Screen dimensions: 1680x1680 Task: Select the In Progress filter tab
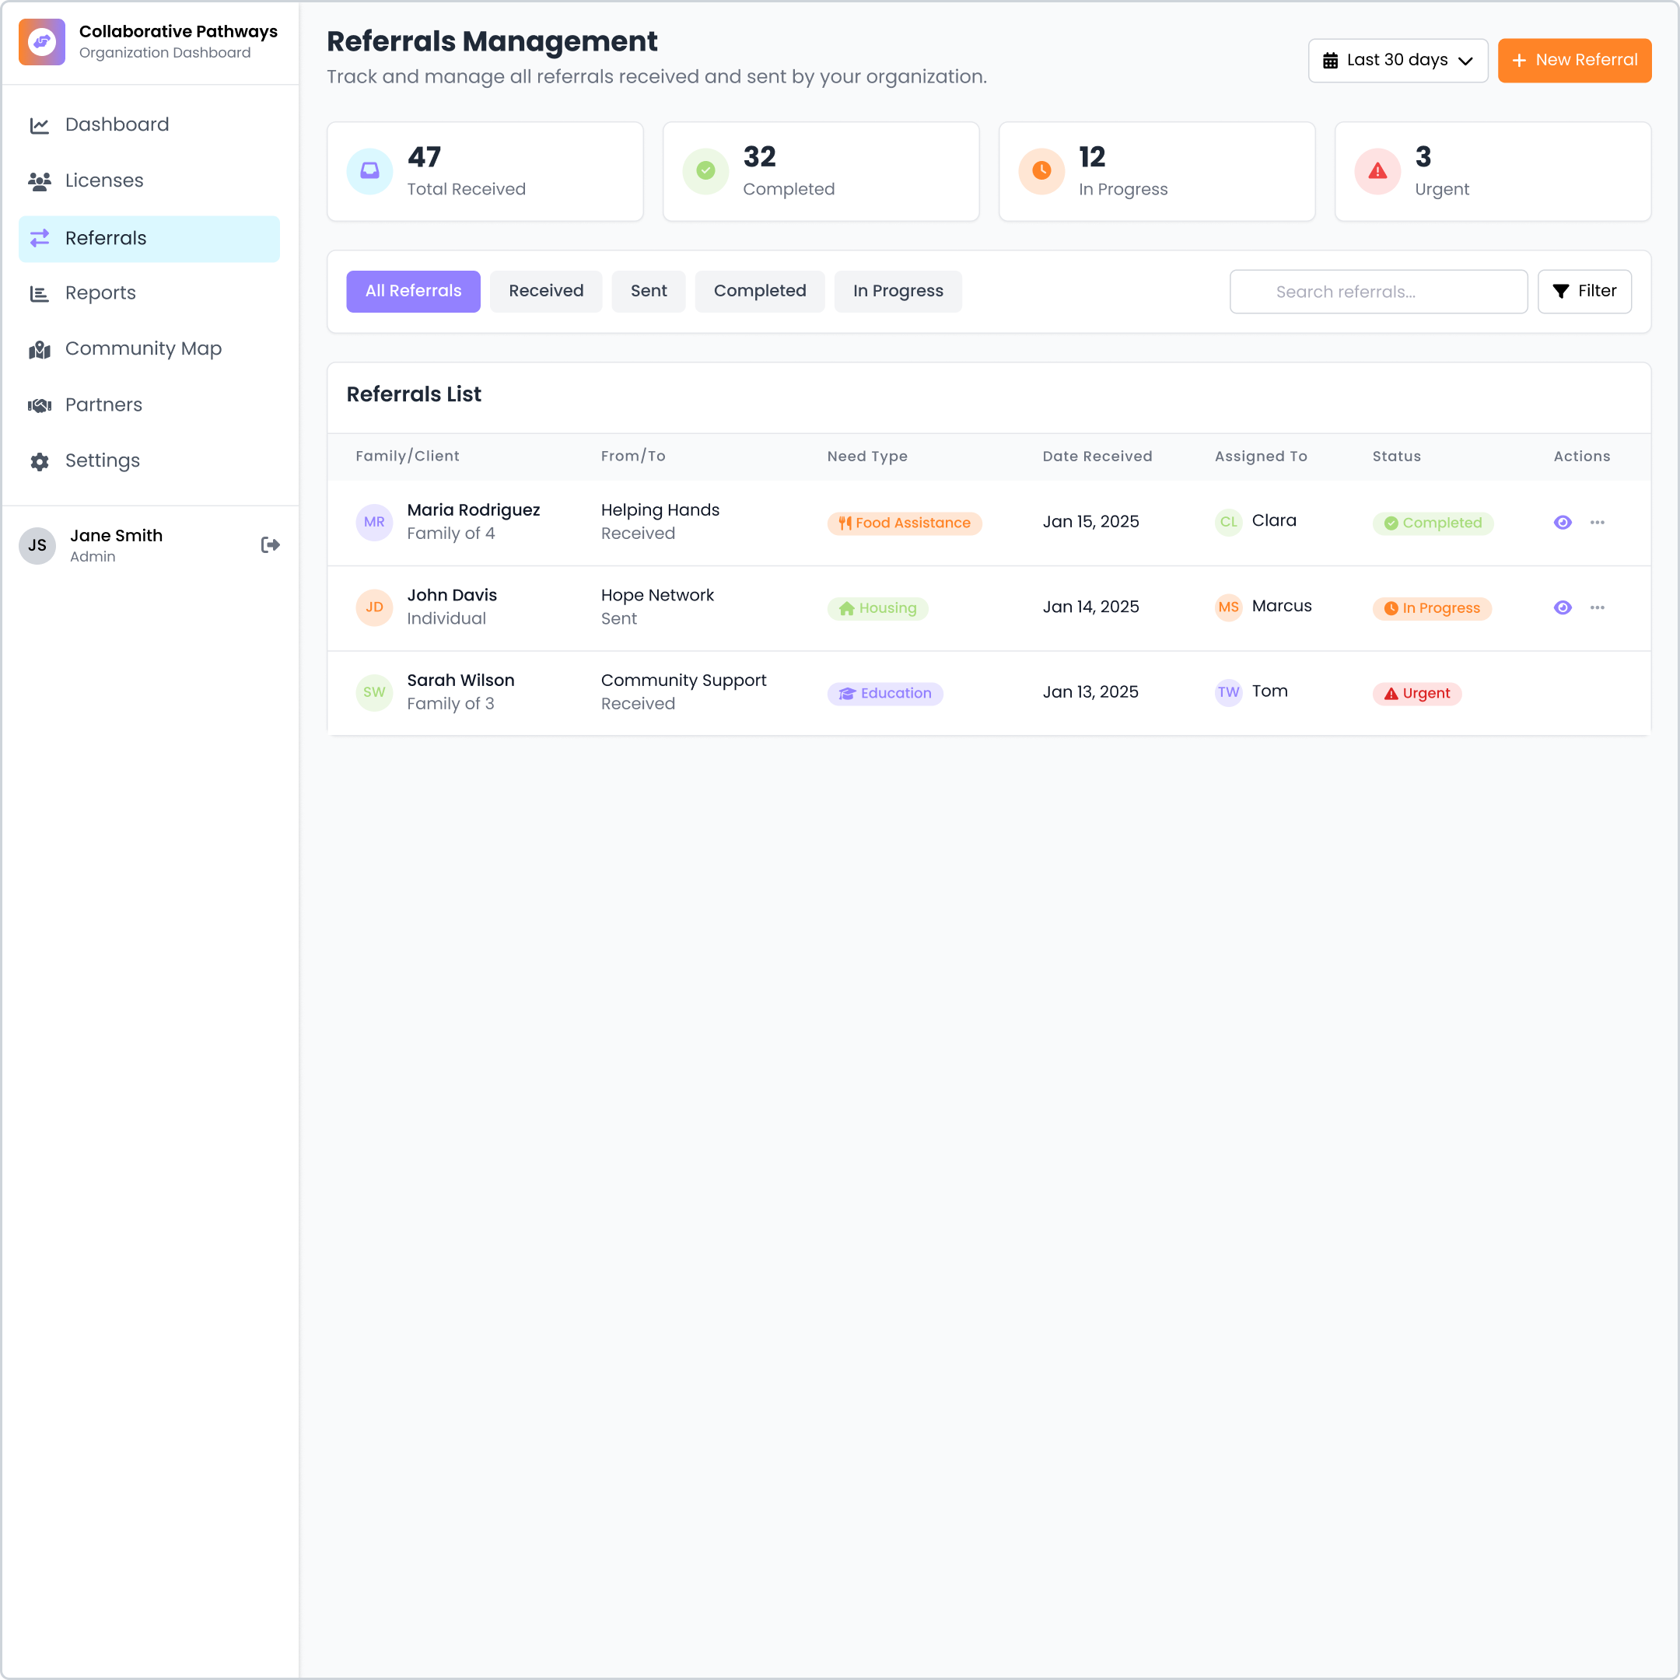point(898,292)
